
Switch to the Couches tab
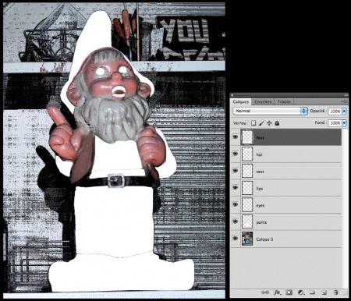pos(263,101)
